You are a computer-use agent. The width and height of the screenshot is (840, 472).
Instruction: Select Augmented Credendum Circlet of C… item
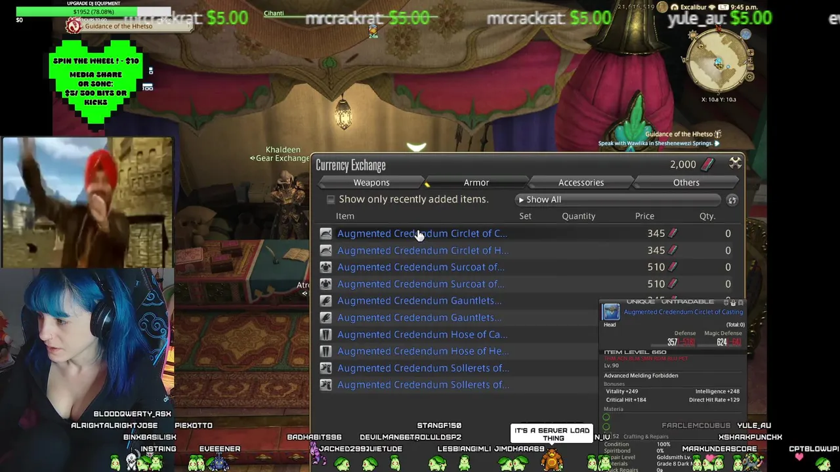coord(422,233)
